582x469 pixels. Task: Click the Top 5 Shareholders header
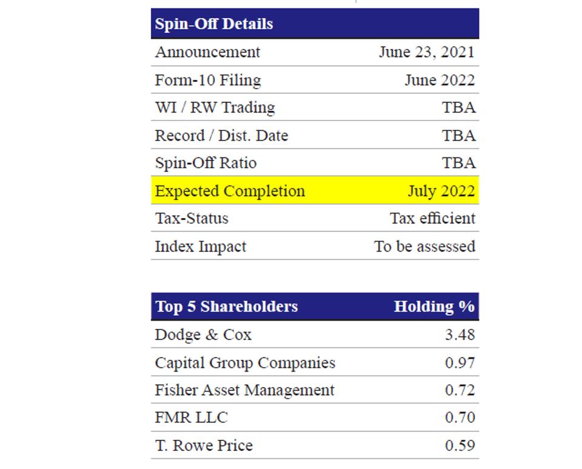pyautogui.click(x=226, y=307)
